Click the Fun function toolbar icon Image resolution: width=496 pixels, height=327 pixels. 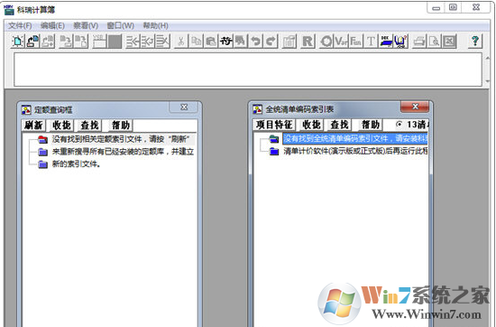coord(356,42)
